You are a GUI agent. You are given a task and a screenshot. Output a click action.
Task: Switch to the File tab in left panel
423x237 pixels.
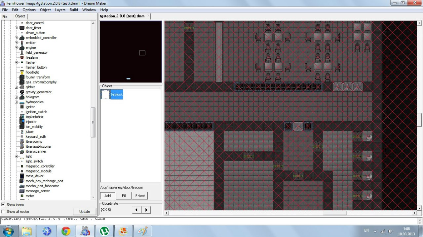click(x=5, y=16)
